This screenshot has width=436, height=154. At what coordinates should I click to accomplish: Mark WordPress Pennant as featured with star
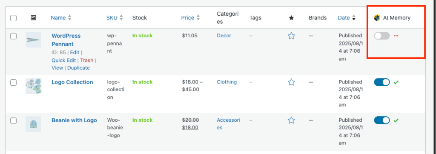pyautogui.click(x=291, y=36)
